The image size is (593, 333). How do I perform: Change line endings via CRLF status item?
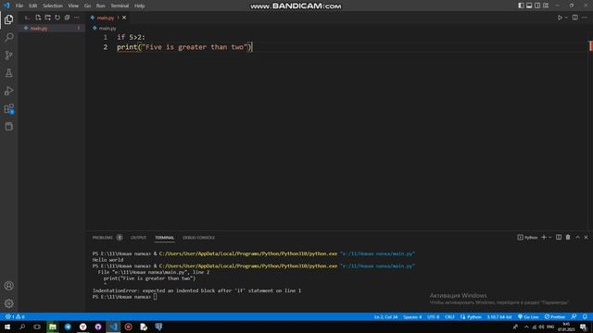[x=449, y=316]
